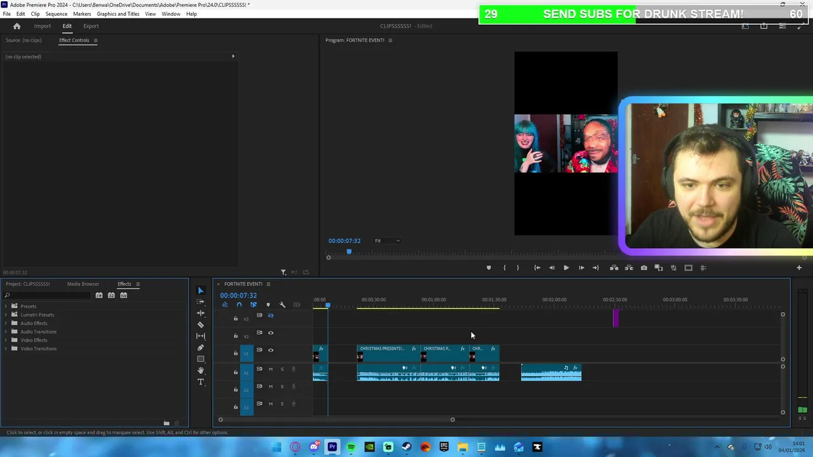This screenshot has width=813, height=457.
Task: Pick the Razor tool
Action: point(201,325)
